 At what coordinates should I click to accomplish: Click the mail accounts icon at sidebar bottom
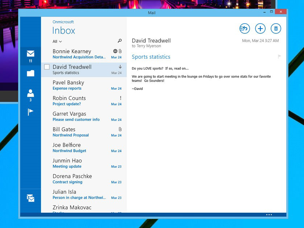point(30,198)
